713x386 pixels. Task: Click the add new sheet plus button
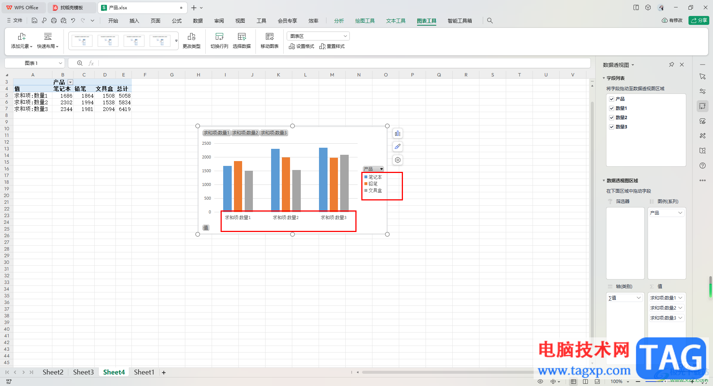click(x=164, y=372)
